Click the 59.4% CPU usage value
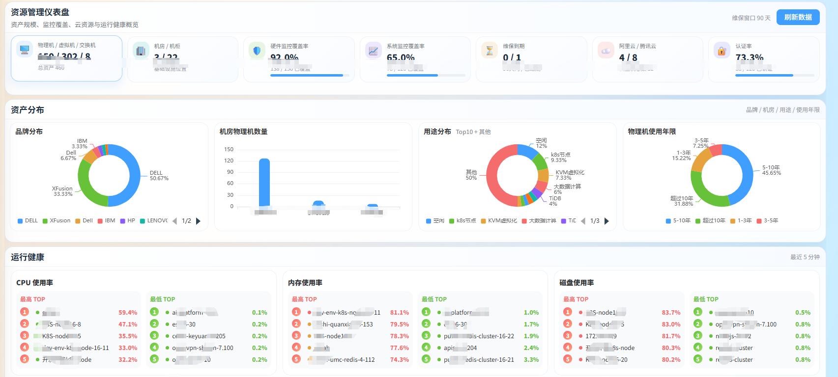Screen dimensions: 838x377 click(x=128, y=313)
